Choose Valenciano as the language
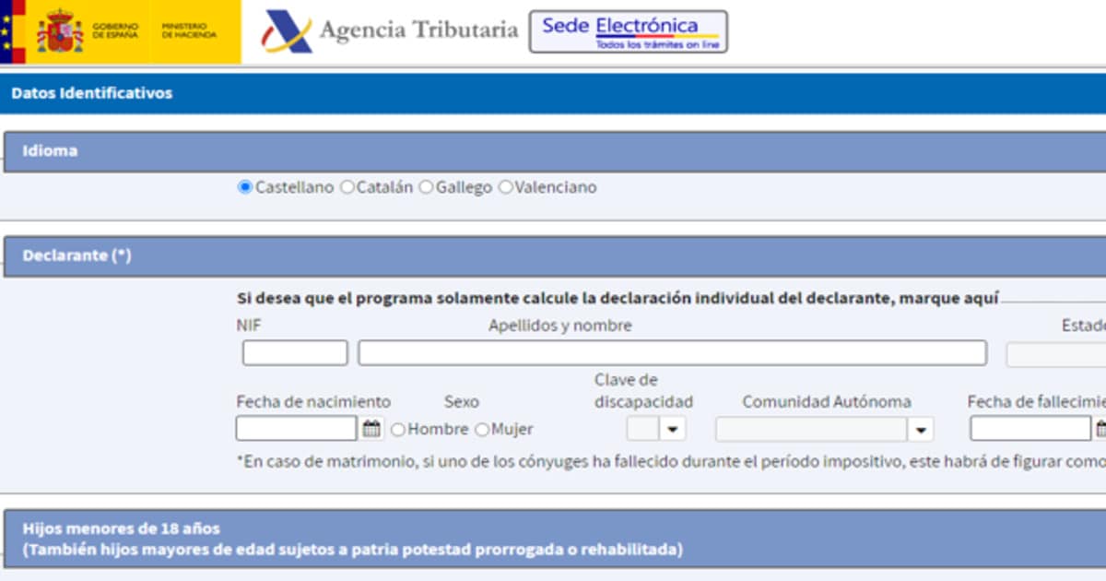This screenshot has height=581, width=1106. click(x=505, y=187)
